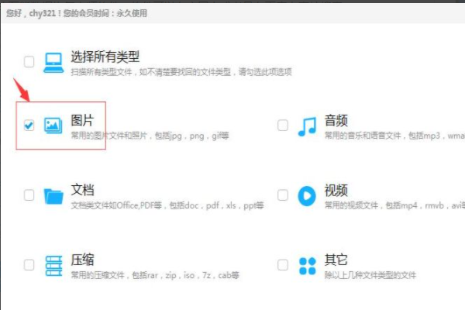Click the 压缩 description listing rar, zip
This screenshot has height=310, width=465.
coord(155,275)
